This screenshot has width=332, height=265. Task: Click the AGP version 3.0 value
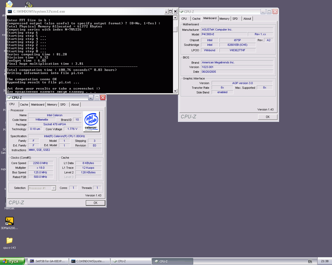tap(242, 83)
